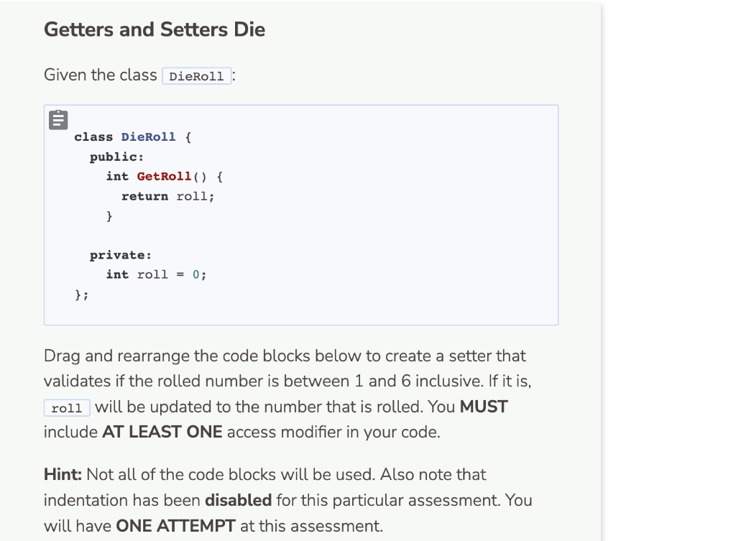Click the closing brace of the DieRoll class
This screenshot has height=541, width=736.
click(x=79, y=295)
